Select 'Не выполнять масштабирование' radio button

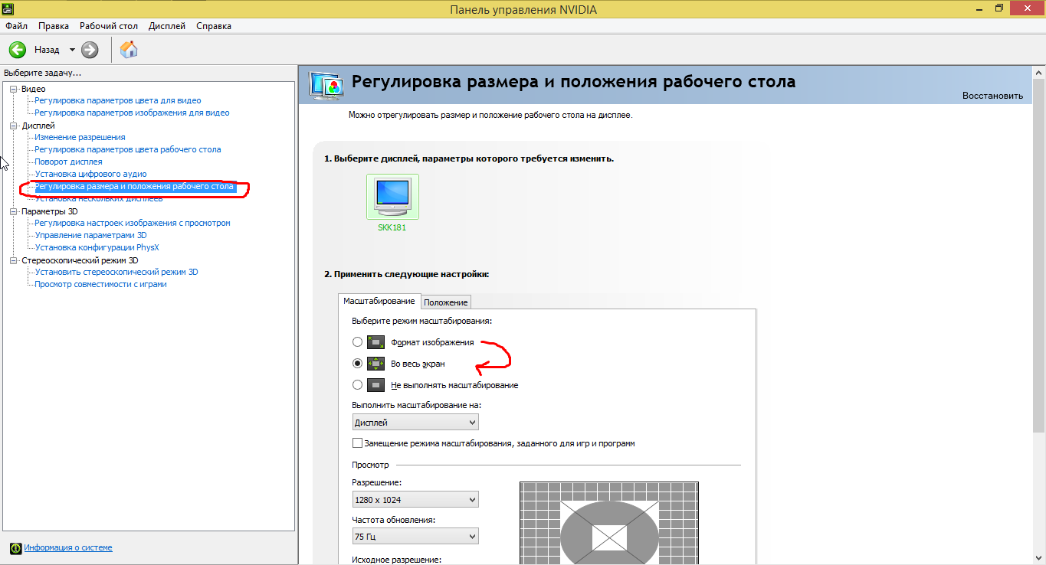(357, 385)
